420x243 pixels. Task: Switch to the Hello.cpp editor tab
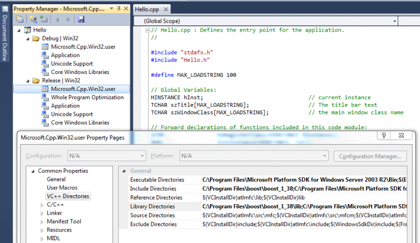click(x=147, y=9)
